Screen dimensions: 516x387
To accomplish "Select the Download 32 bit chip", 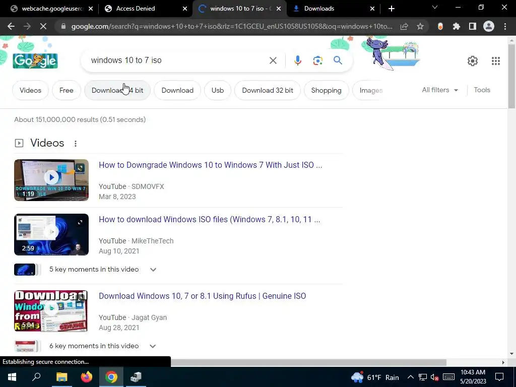I will [x=267, y=91].
